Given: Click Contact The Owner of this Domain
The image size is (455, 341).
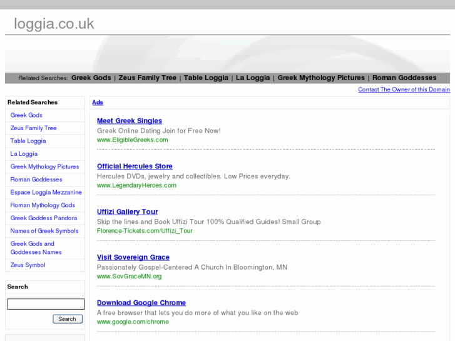Looking at the screenshot, I should pyautogui.click(x=404, y=89).
